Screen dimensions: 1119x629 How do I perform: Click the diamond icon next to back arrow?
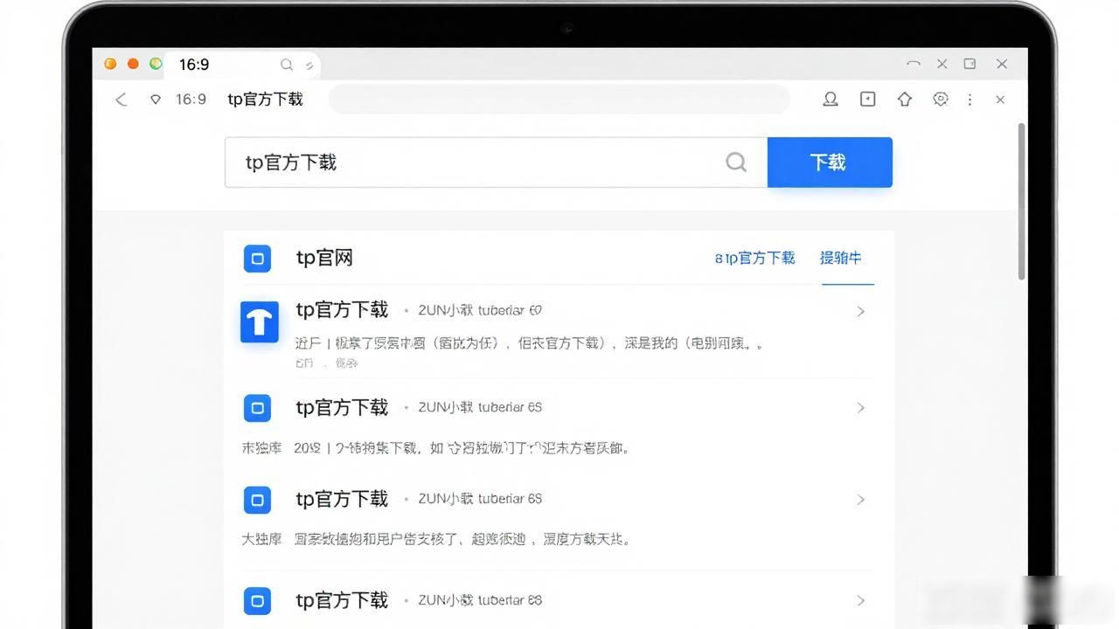pos(156,100)
